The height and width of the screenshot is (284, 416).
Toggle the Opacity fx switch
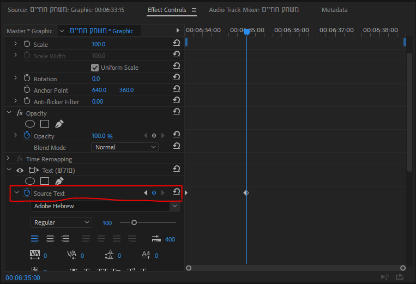click(x=20, y=113)
